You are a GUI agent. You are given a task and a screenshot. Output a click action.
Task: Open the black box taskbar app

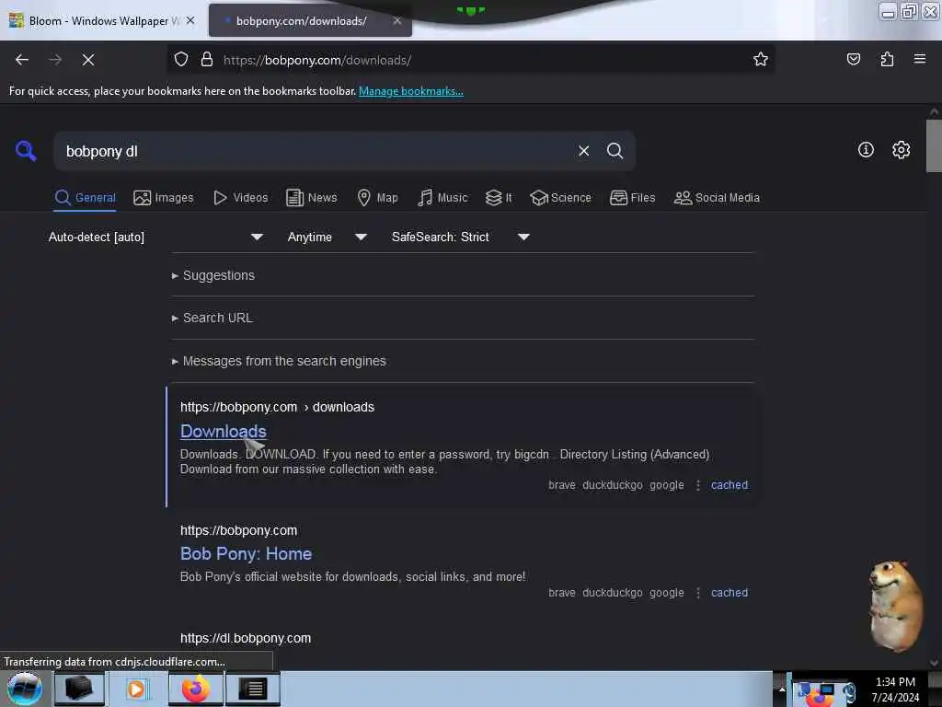pos(79,689)
